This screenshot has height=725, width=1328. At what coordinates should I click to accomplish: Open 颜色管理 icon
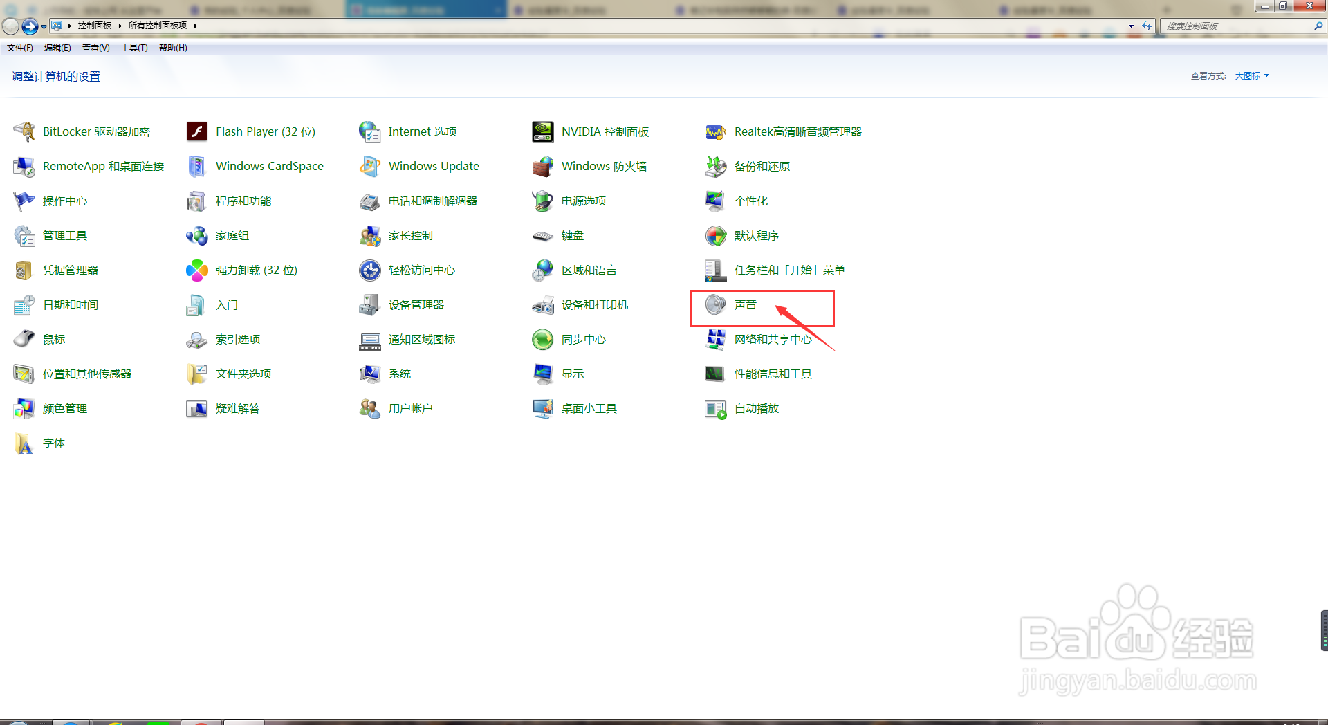pos(24,408)
